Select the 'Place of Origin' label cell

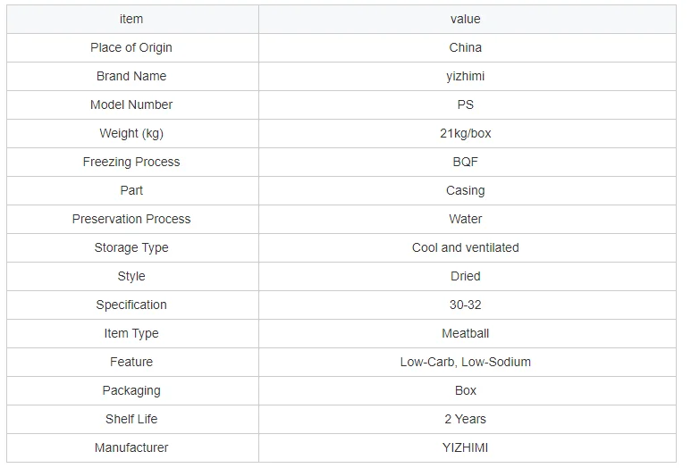(x=131, y=47)
